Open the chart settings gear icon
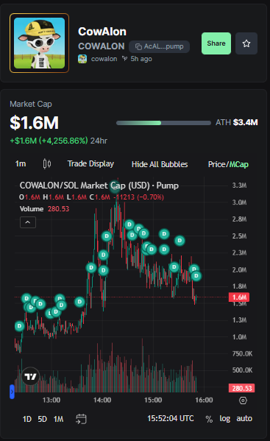Image resolution: width=270 pixels, height=441 pixels. [243, 401]
